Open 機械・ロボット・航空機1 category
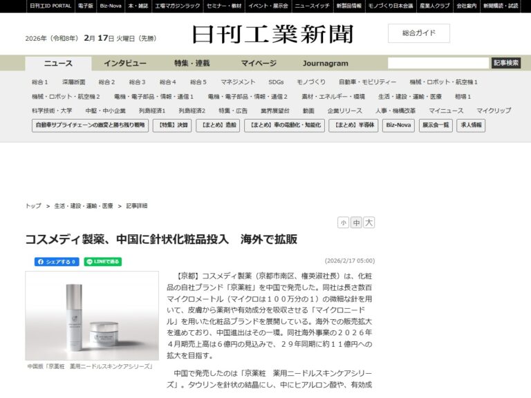Viewport: 531px width, 398px height. [443, 82]
